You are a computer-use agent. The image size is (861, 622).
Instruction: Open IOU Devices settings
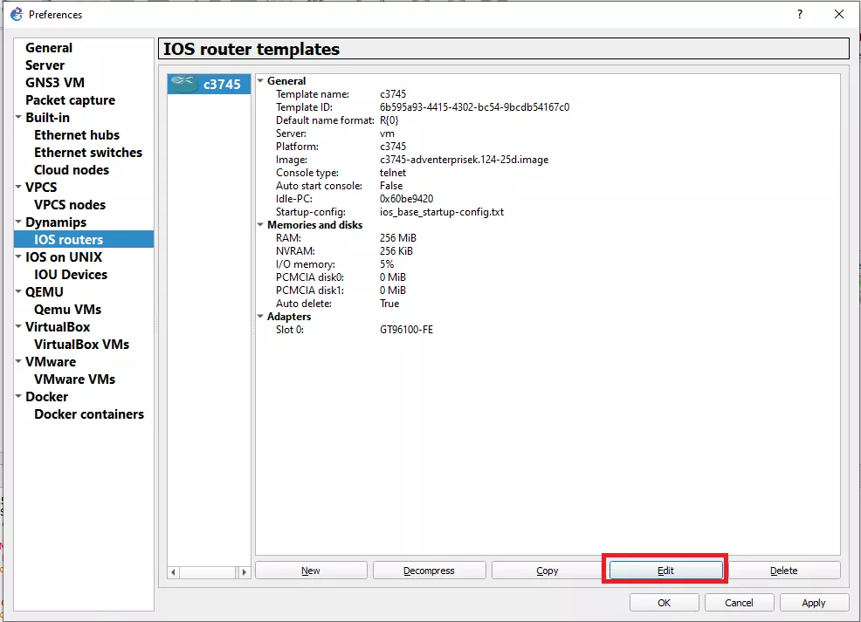pos(71,275)
